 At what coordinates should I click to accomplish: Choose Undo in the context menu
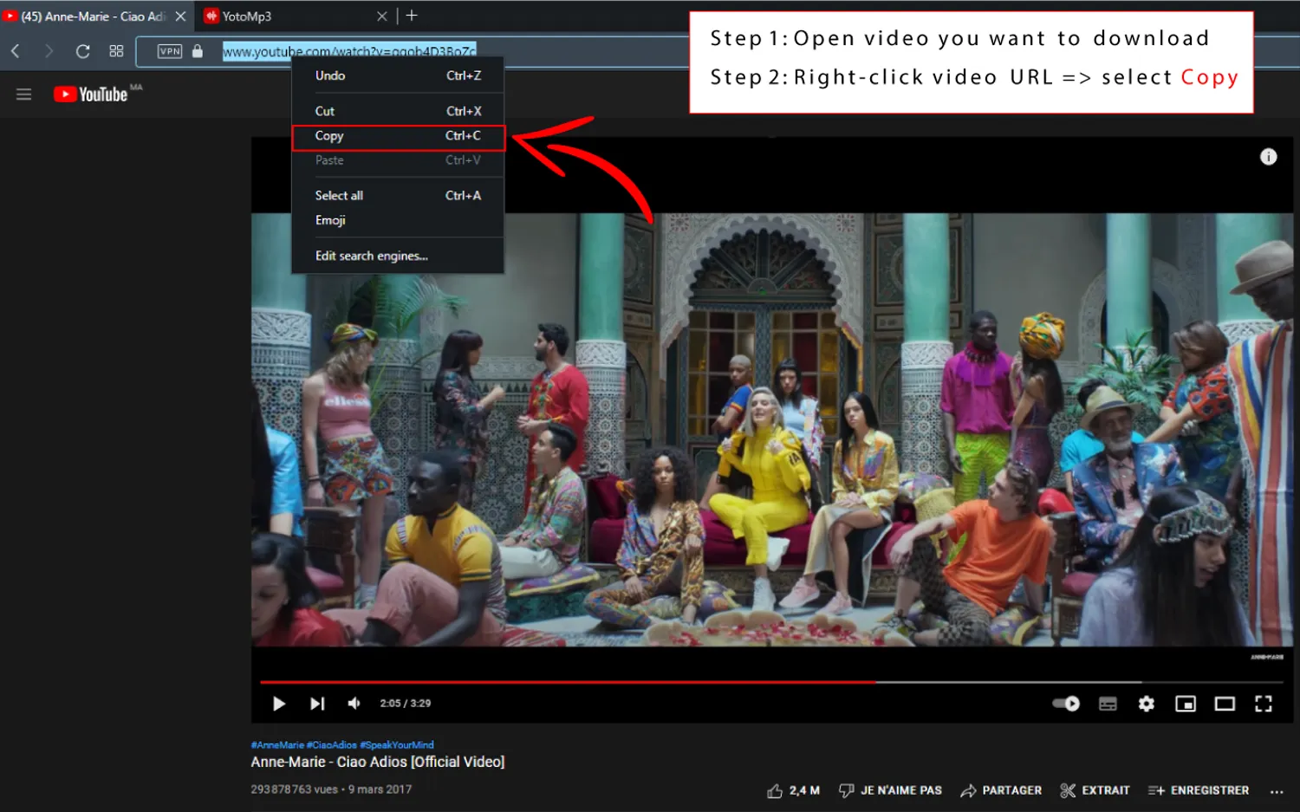pyautogui.click(x=398, y=75)
